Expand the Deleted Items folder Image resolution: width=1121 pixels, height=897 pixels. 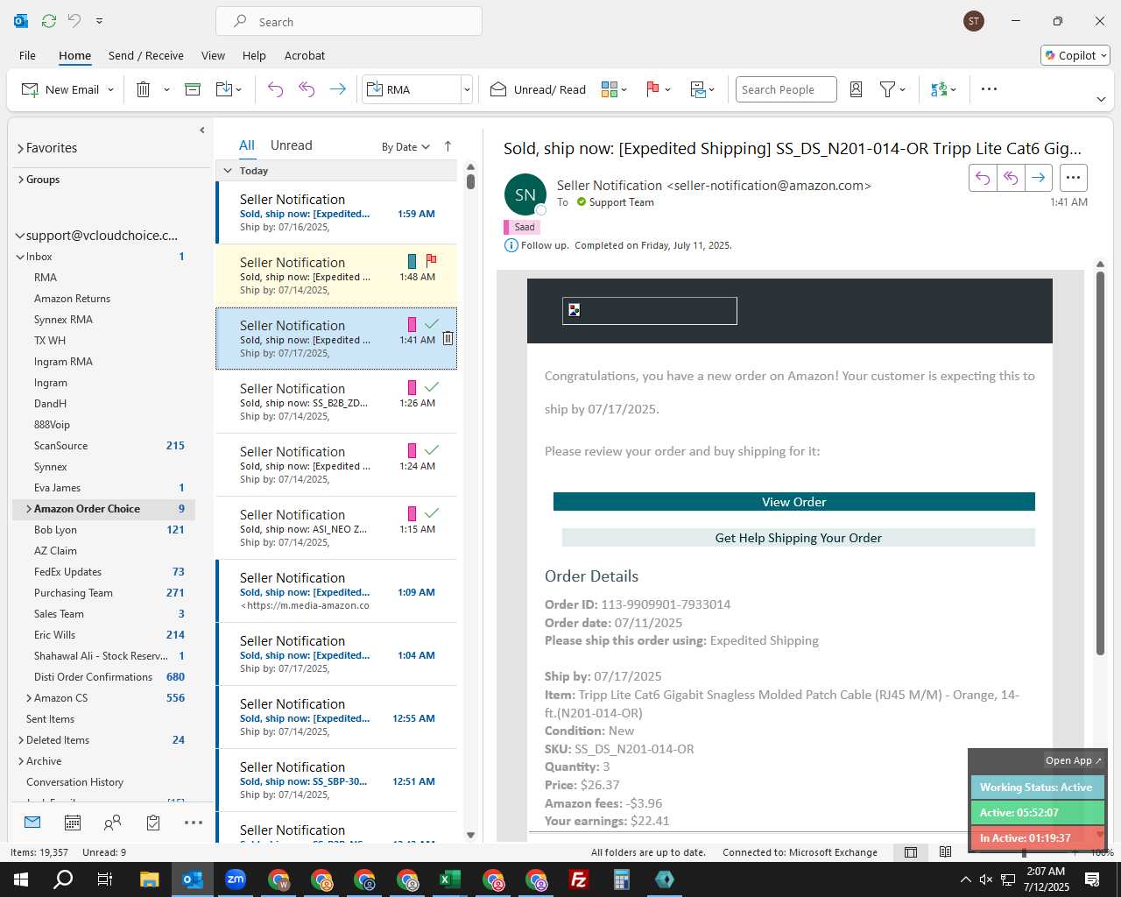20,740
